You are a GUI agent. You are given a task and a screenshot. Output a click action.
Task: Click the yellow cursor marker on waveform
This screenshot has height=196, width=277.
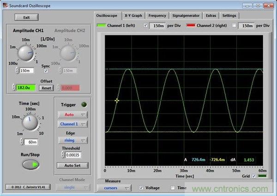pyautogui.click(x=117, y=100)
